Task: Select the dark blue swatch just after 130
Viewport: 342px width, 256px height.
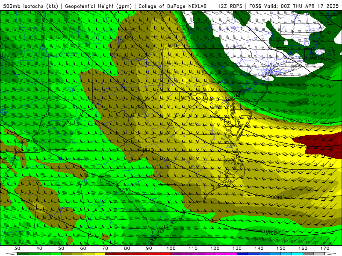Action: tap(242, 254)
